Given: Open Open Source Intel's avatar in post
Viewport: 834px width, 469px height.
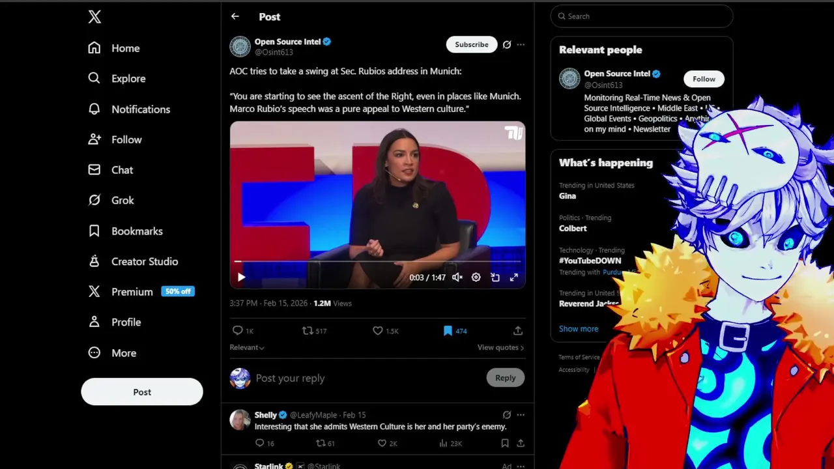Looking at the screenshot, I should pyautogui.click(x=240, y=46).
